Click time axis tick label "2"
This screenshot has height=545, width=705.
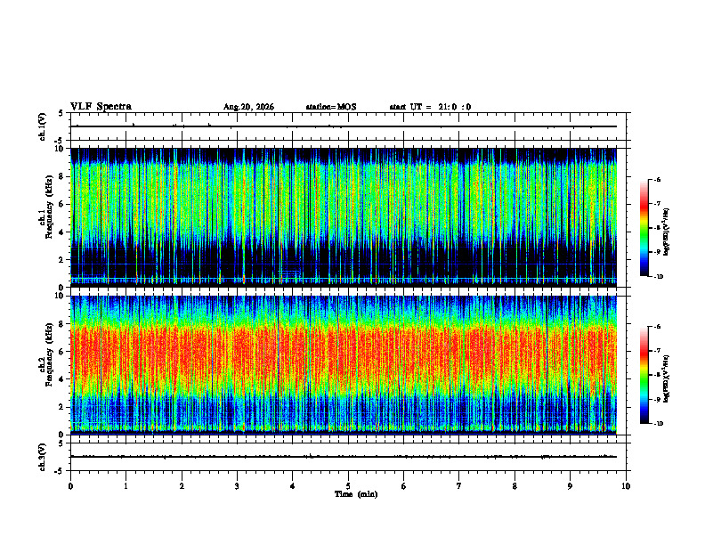point(182,486)
